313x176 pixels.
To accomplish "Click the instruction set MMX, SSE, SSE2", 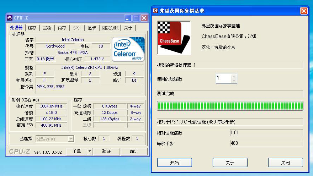I will 90,89.
